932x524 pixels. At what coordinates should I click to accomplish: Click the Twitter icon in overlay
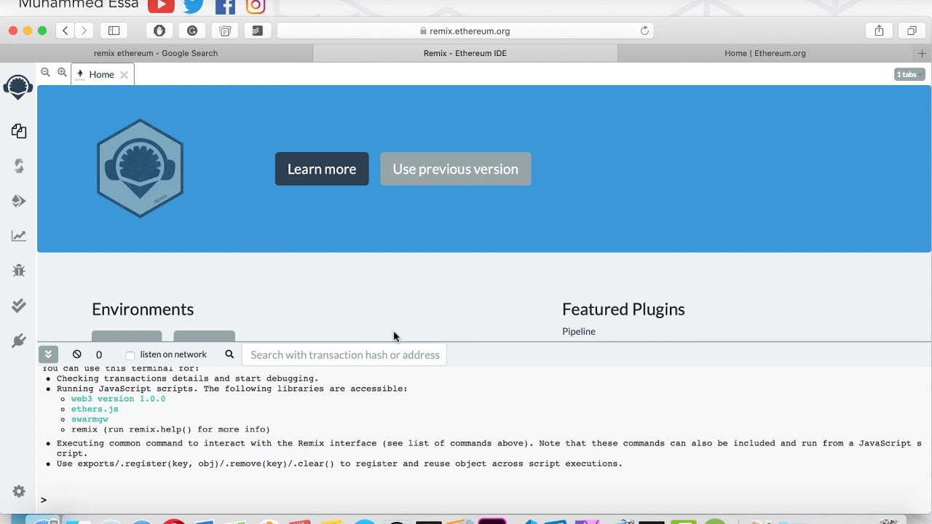tap(194, 6)
